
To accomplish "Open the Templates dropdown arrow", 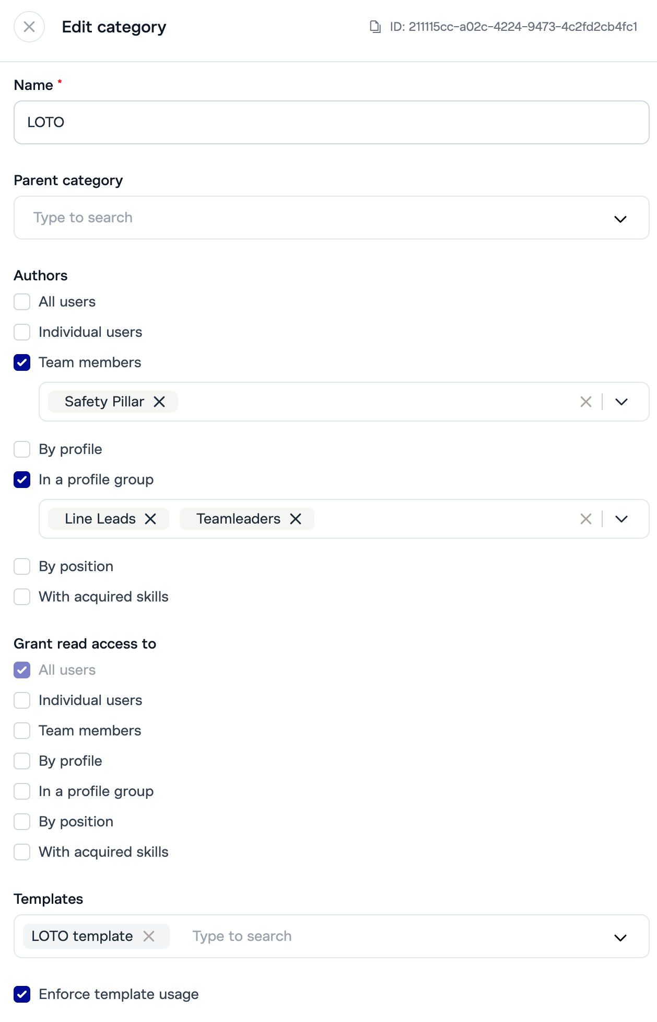I will coord(620,937).
